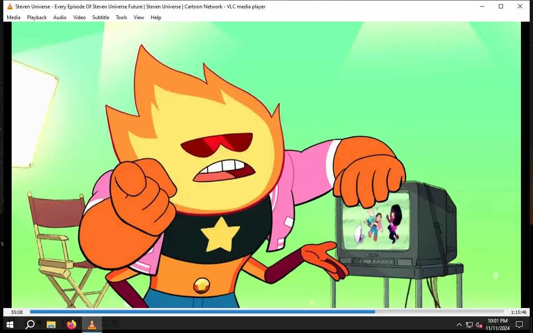The height and width of the screenshot is (333, 533).
Task: Click the VLC taskbar icon
Action: [x=92, y=324]
